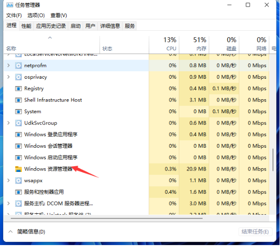
Task: Click the vertical scrollbar of process list
Action: click(x=273, y=160)
